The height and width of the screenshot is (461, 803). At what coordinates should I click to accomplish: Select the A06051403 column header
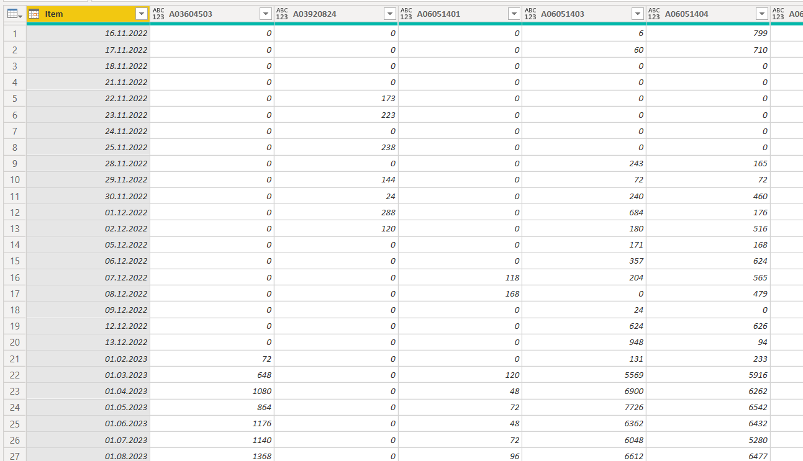pos(584,14)
